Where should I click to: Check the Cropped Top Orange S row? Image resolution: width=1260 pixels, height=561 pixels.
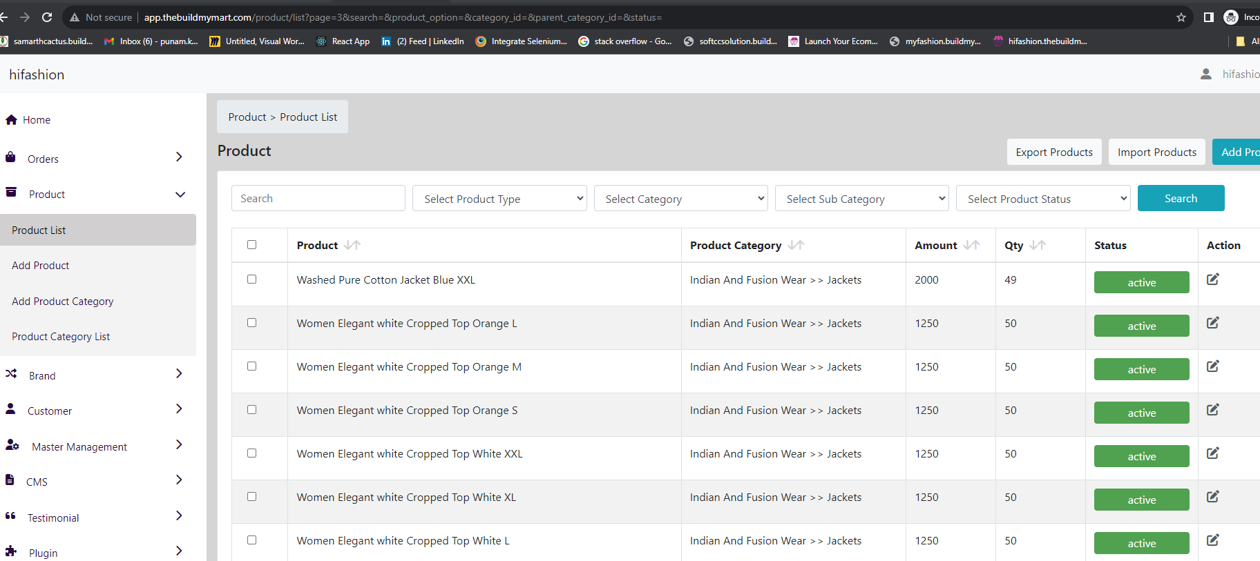(x=251, y=410)
